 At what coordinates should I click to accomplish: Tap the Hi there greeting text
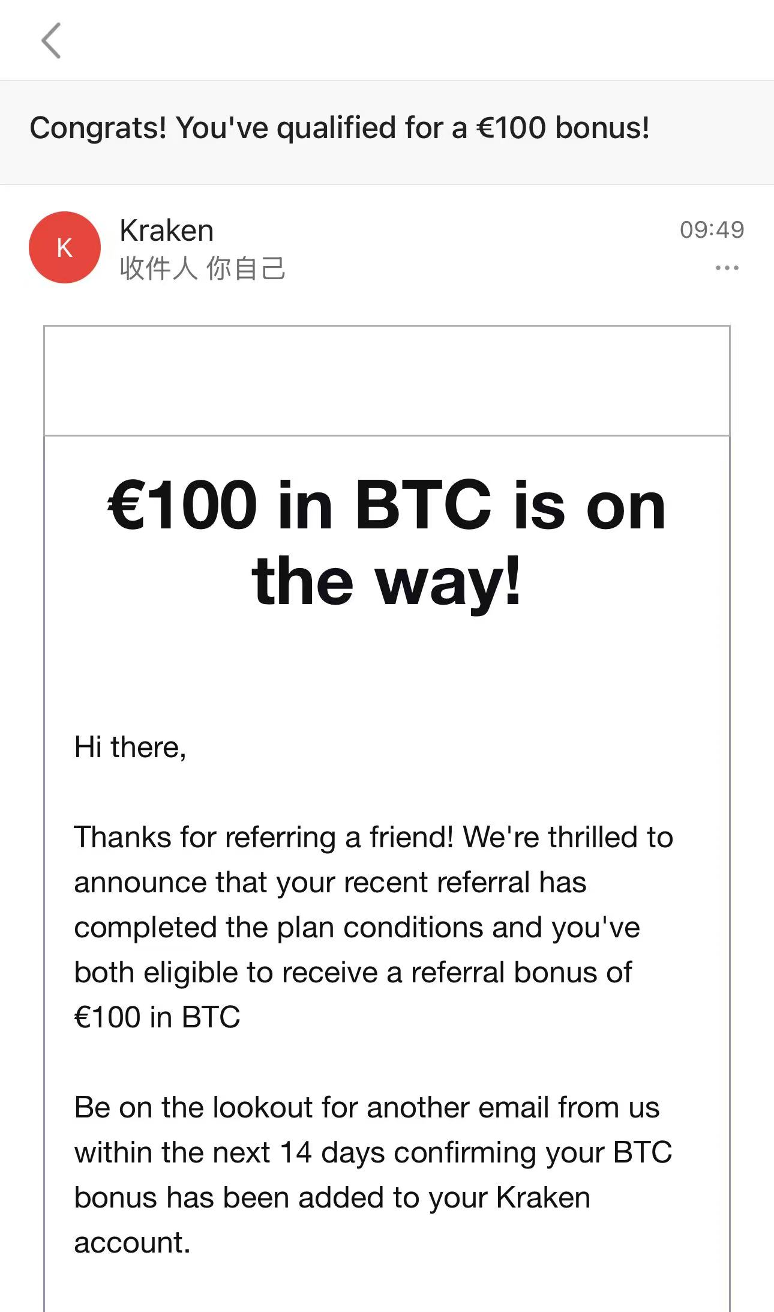[130, 748]
